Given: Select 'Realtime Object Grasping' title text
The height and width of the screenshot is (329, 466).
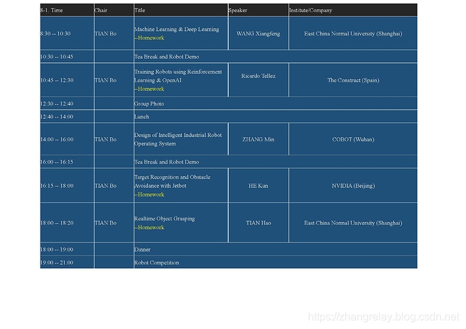Looking at the screenshot, I should coord(164,219).
